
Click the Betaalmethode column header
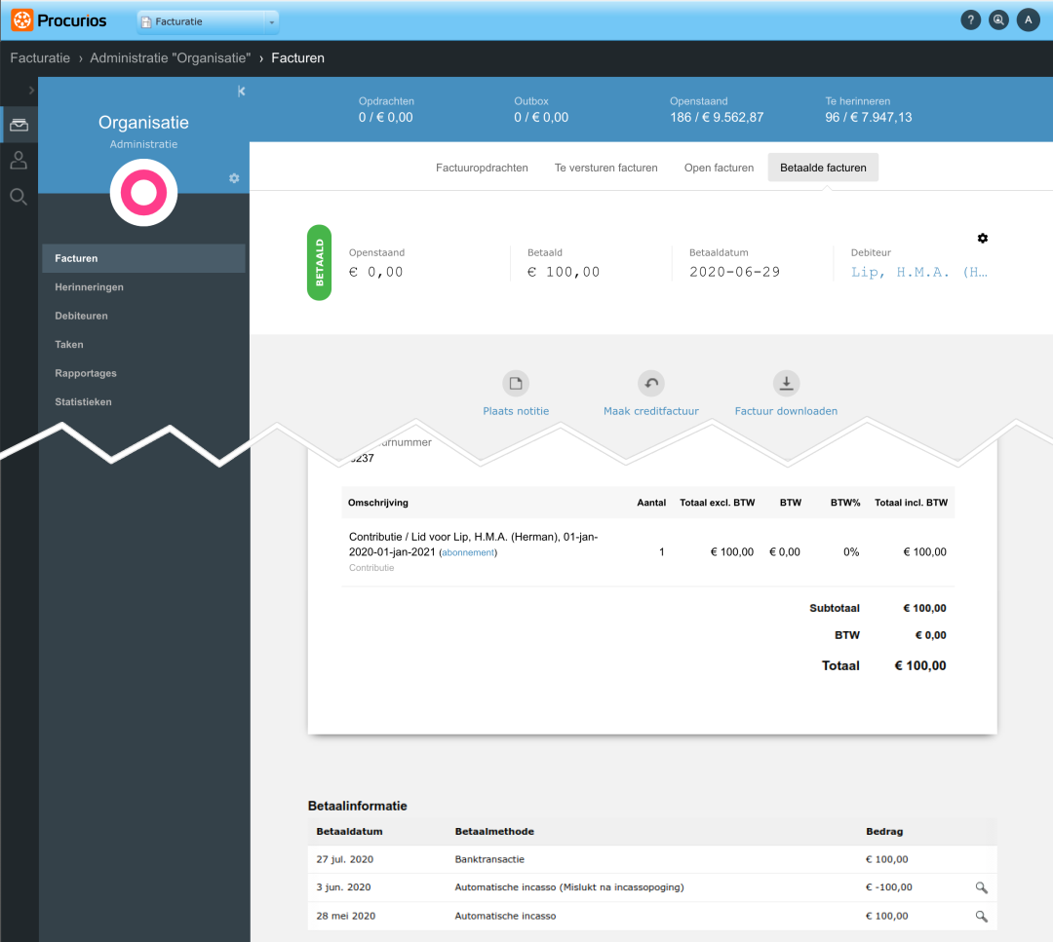click(x=494, y=832)
